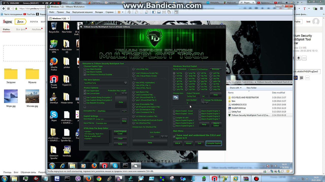Select MSWINSCK.OCX in Explorer list

260,105
